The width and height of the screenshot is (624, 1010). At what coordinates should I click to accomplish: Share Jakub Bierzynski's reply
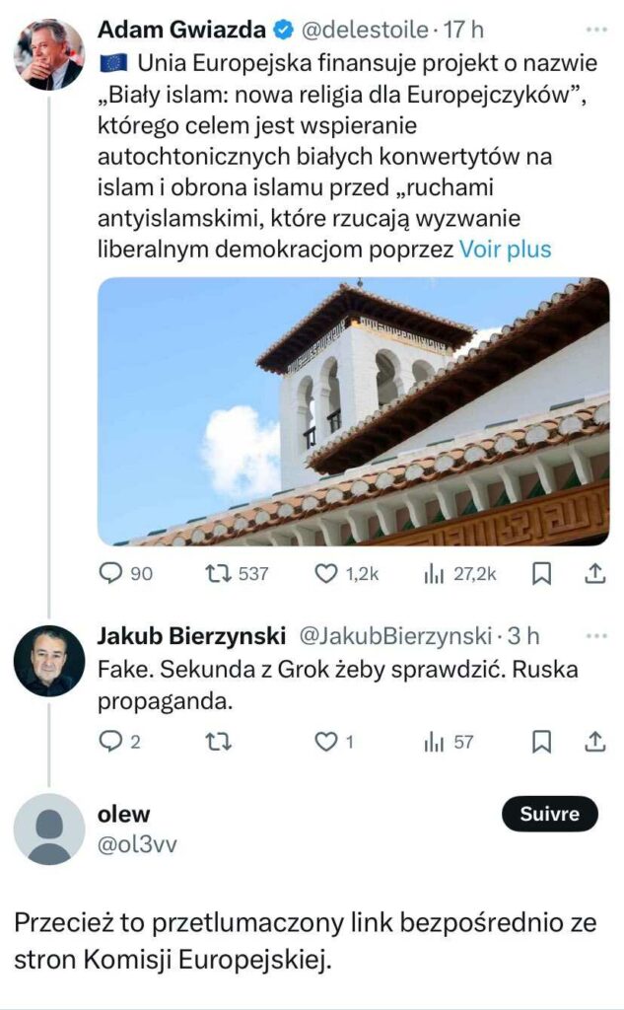tap(594, 742)
